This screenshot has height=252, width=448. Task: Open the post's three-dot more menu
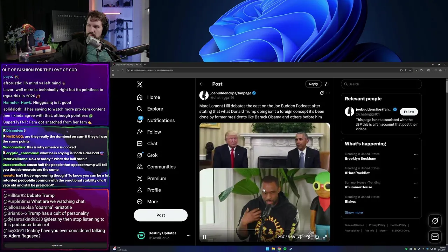tap(328, 93)
